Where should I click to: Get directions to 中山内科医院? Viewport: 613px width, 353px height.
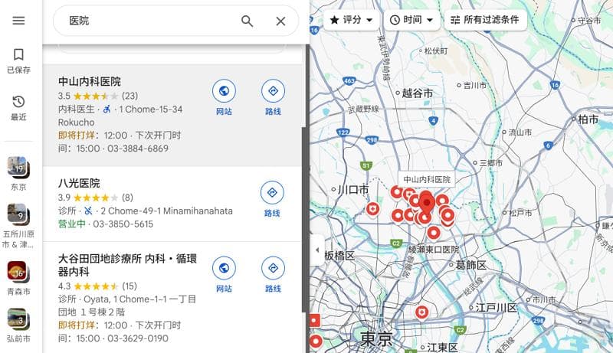point(273,97)
